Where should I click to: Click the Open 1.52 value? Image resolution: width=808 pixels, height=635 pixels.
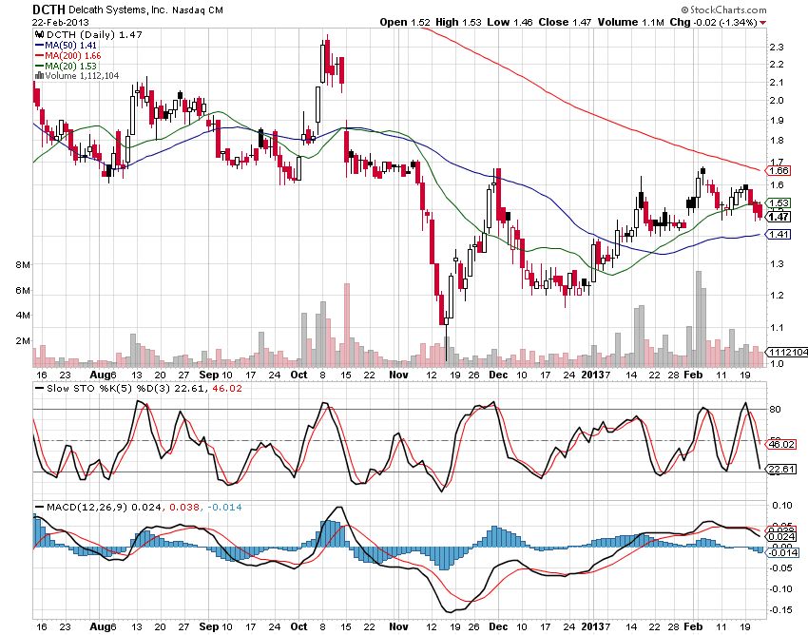(405, 22)
